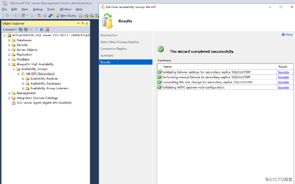Click the Save All toolbar icon
The width and height of the screenshot is (295, 184).
tap(50, 15)
